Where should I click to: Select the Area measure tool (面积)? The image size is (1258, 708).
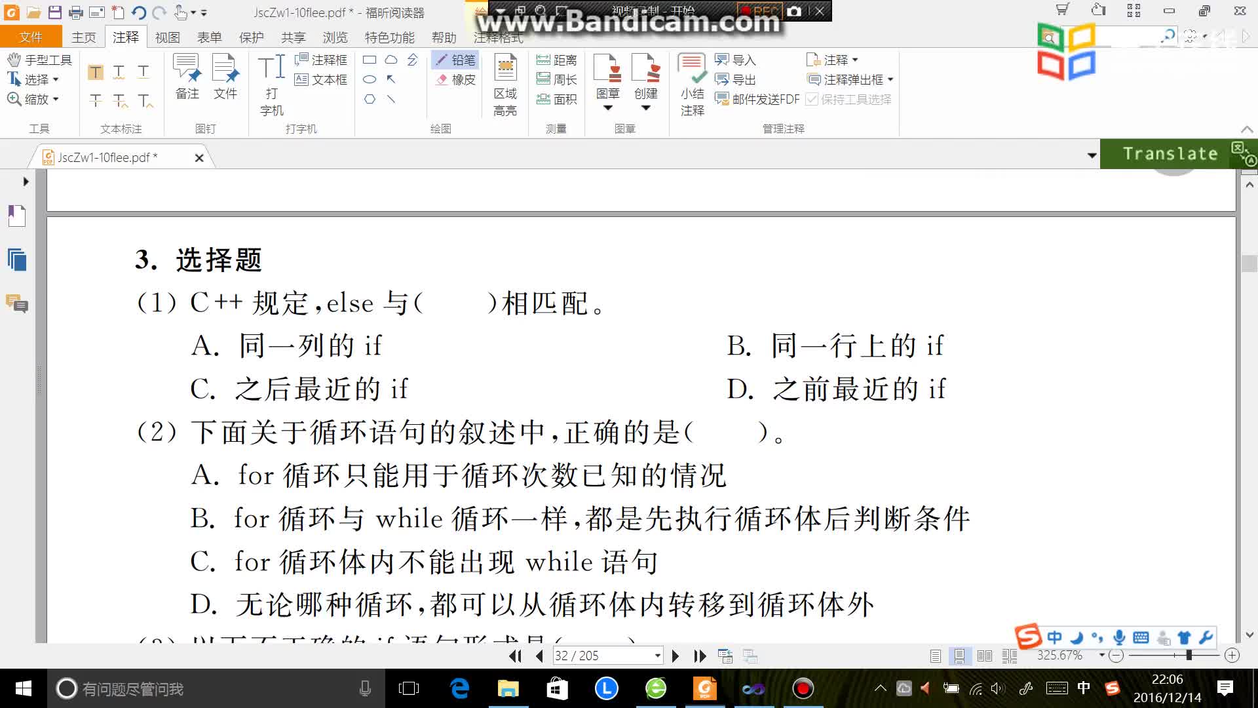click(556, 100)
